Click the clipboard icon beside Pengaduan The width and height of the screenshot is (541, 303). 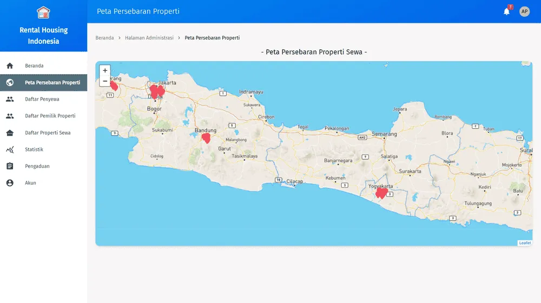coord(10,166)
